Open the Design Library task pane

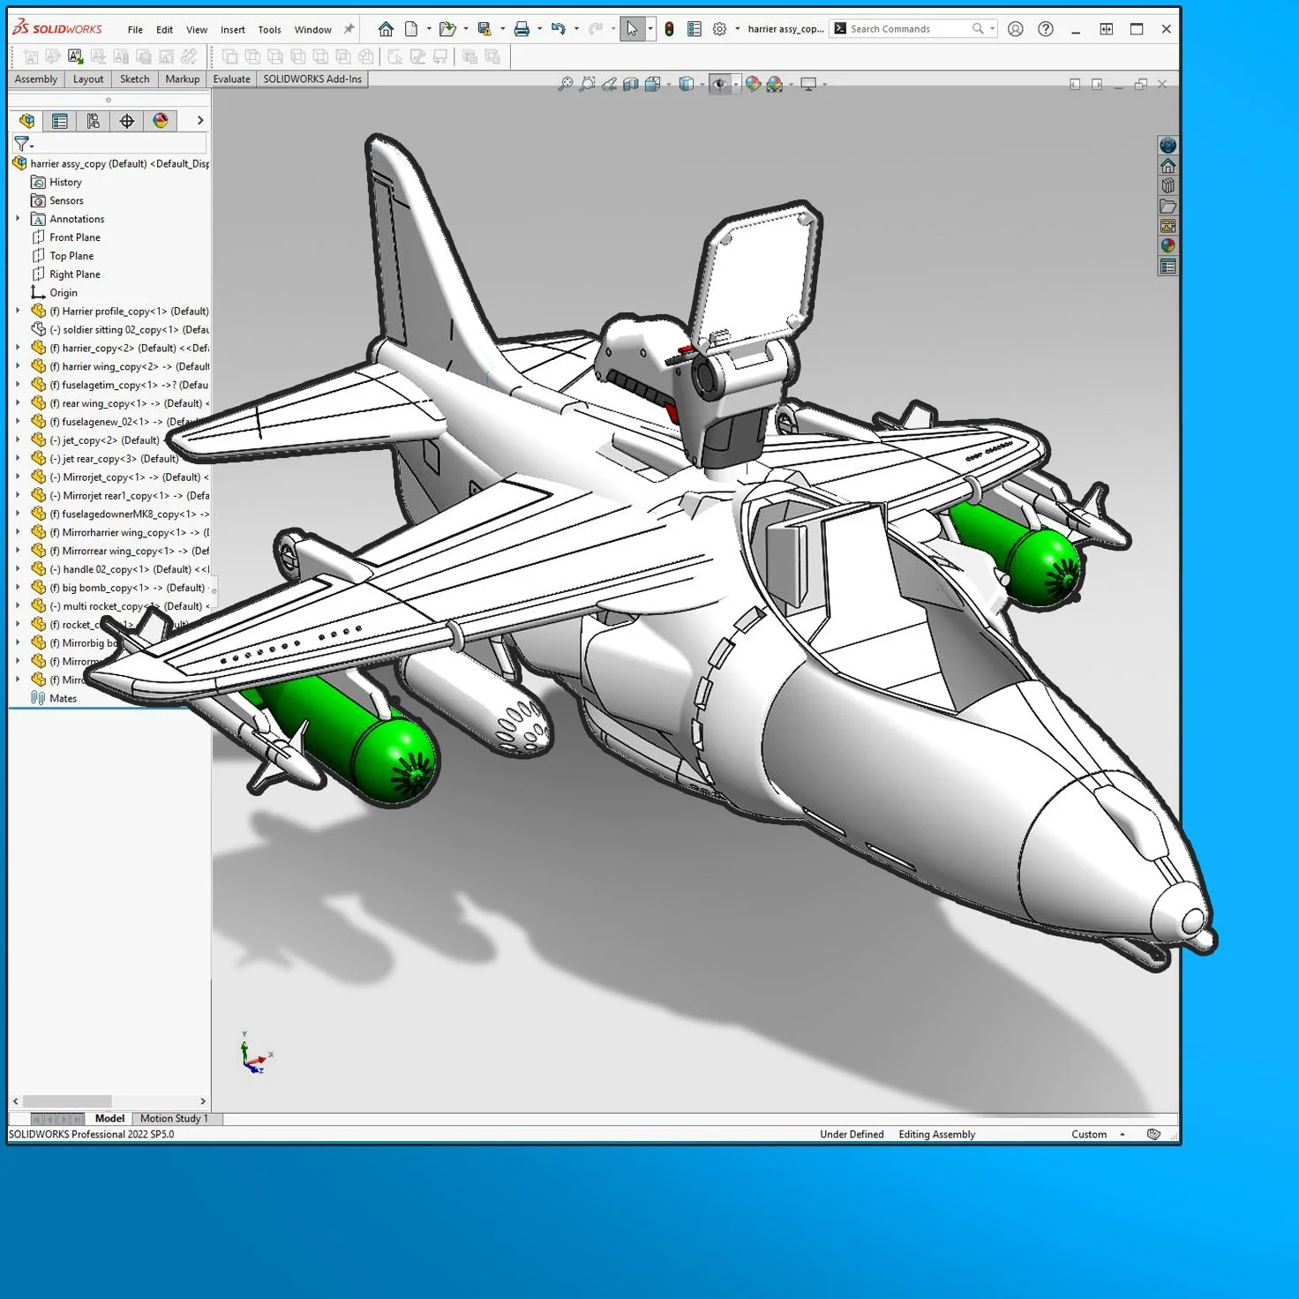point(1168,185)
